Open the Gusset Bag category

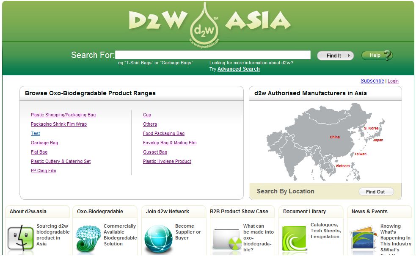[155, 152]
